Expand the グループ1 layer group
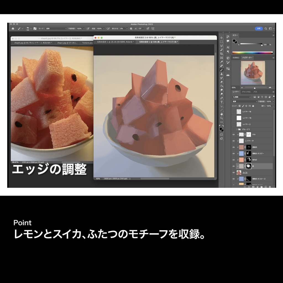283x283 pixels. point(237,129)
